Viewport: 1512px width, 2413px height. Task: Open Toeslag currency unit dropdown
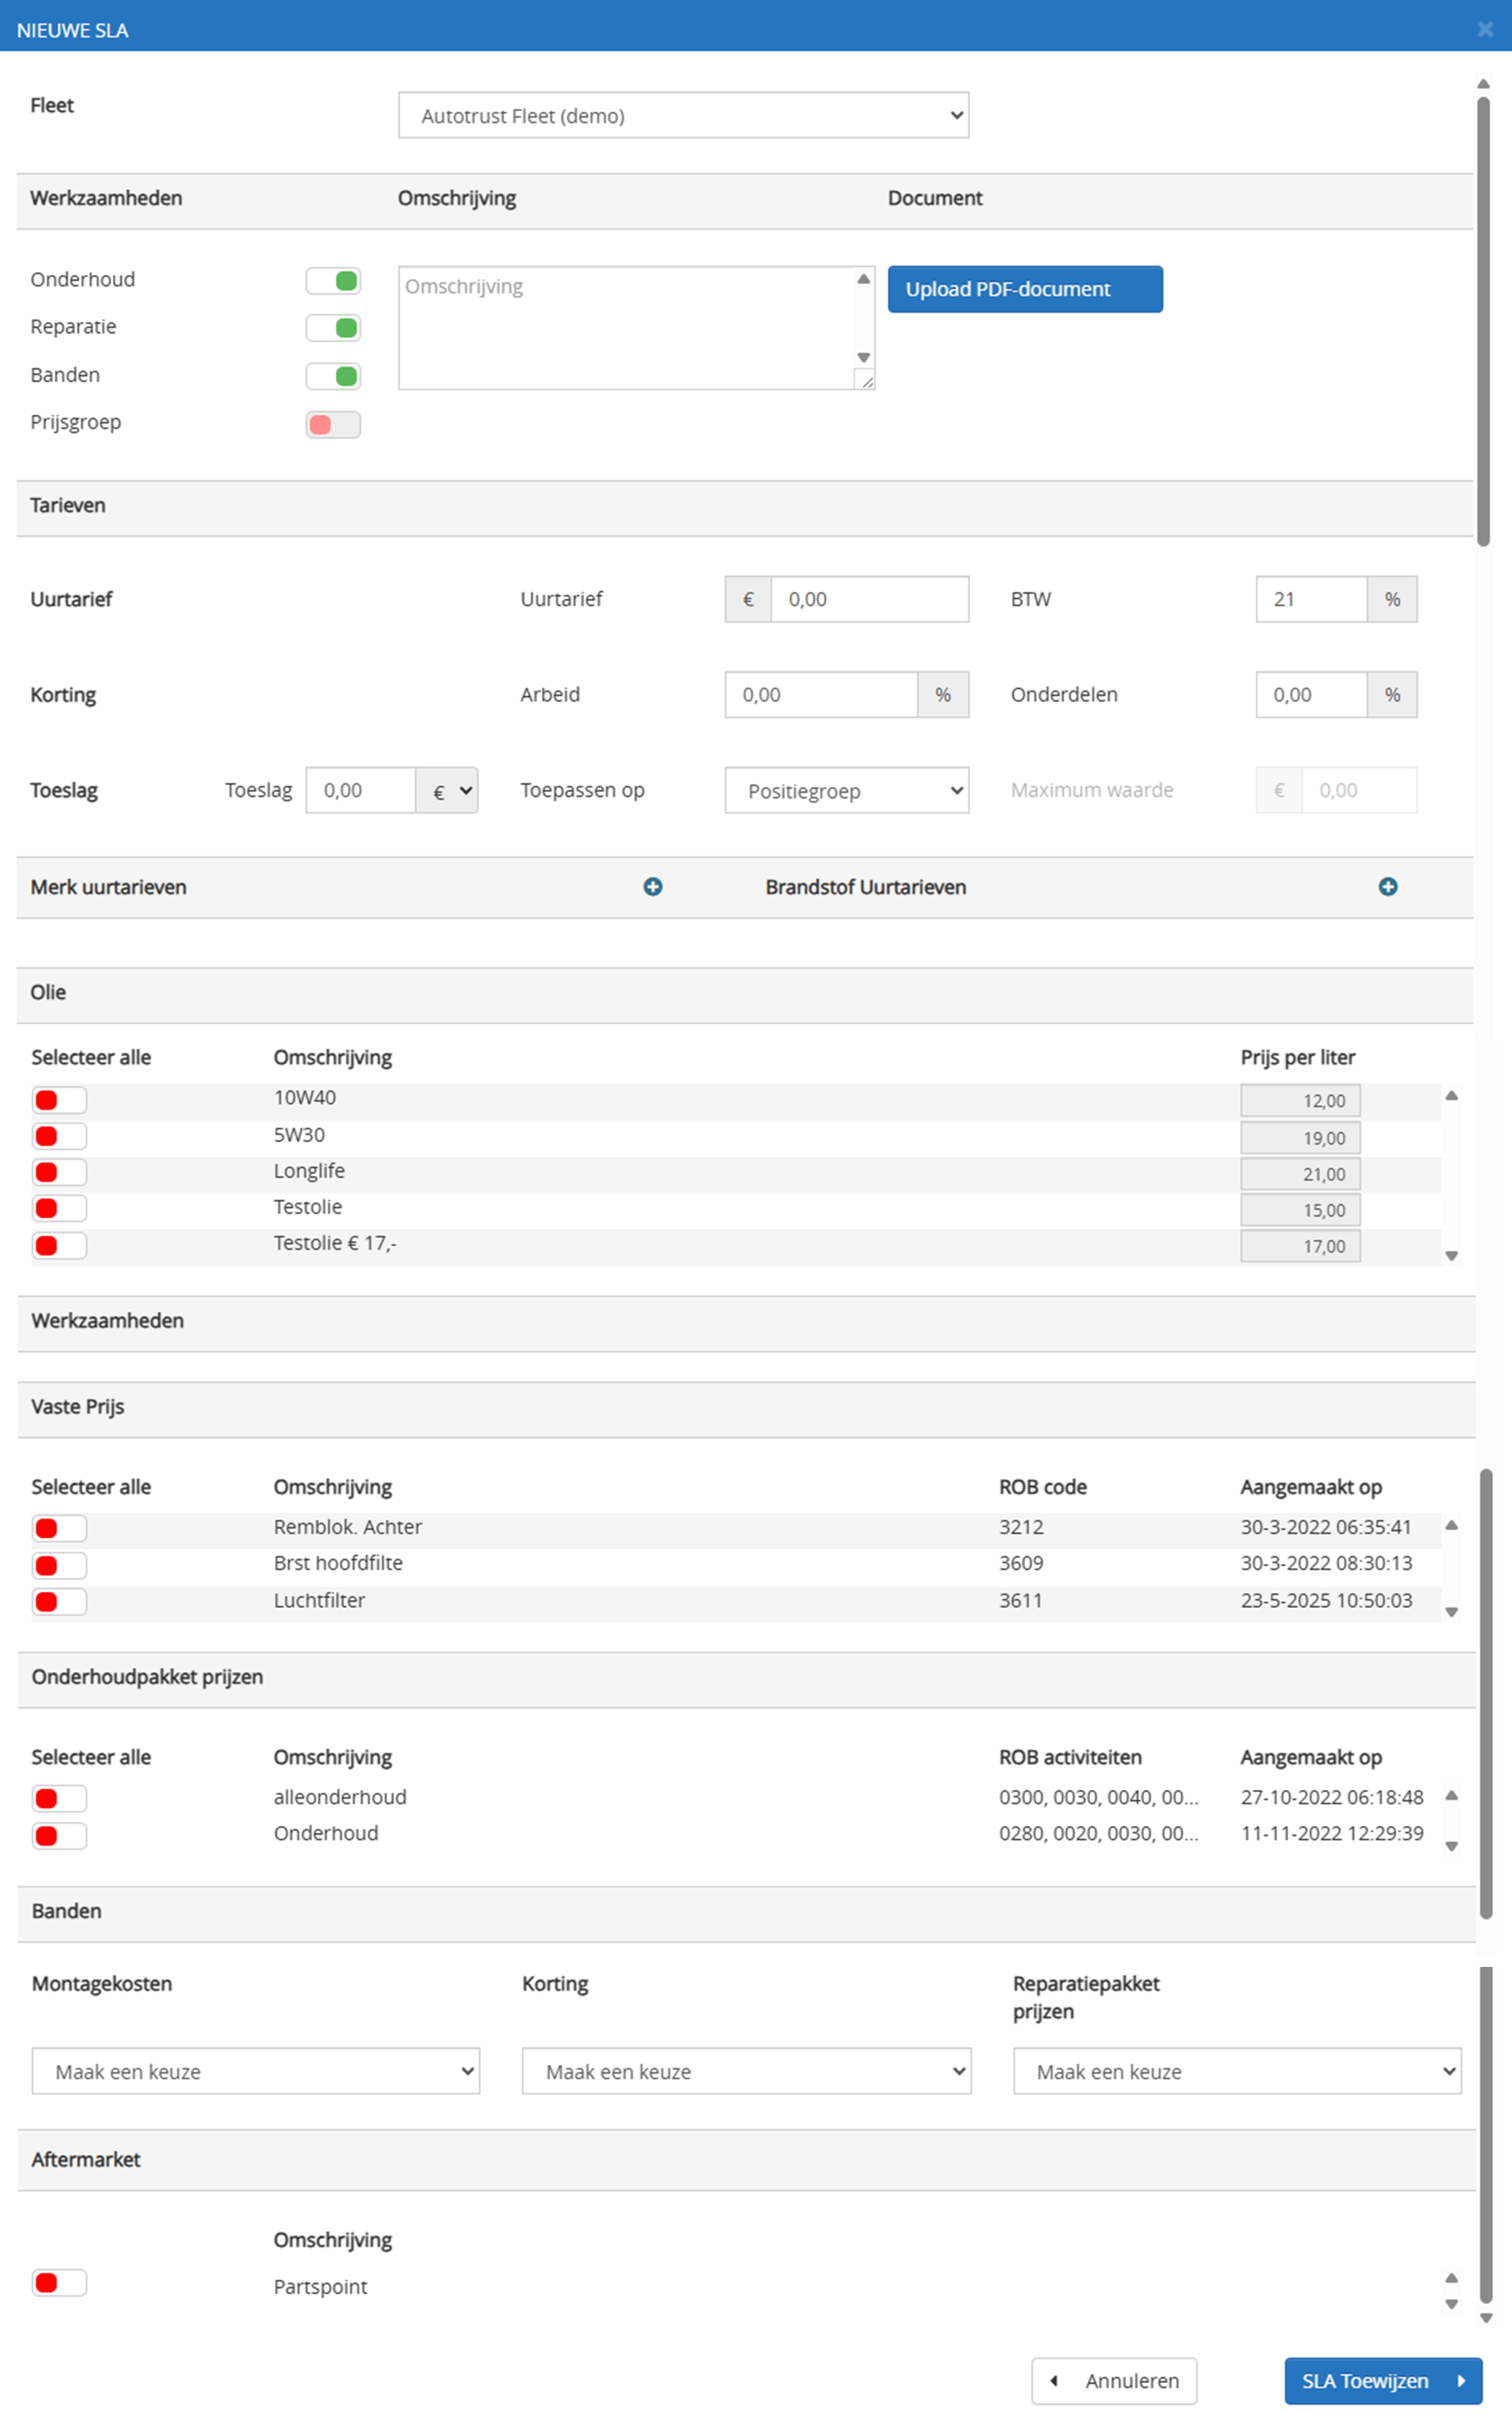click(x=448, y=791)
